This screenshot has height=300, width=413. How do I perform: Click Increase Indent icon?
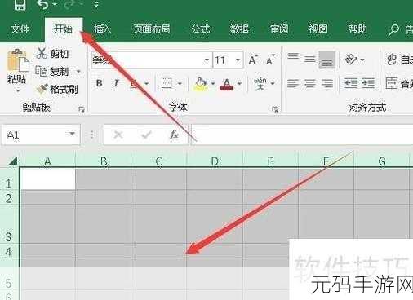[368, 83]
